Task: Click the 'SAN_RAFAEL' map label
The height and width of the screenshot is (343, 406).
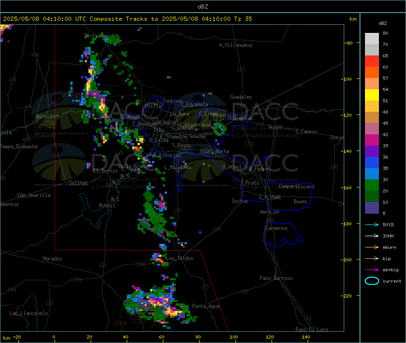Action: coord(166,123)
